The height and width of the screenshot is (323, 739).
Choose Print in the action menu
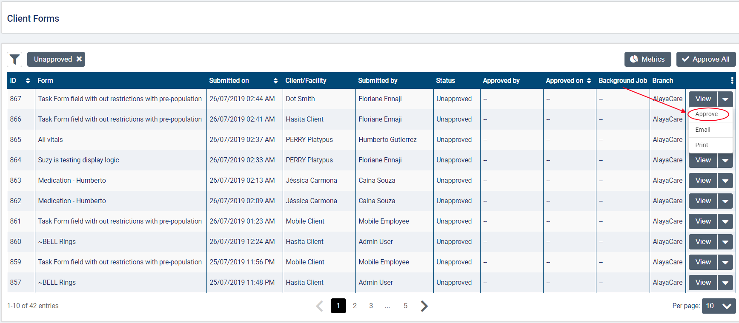[702, 145]
